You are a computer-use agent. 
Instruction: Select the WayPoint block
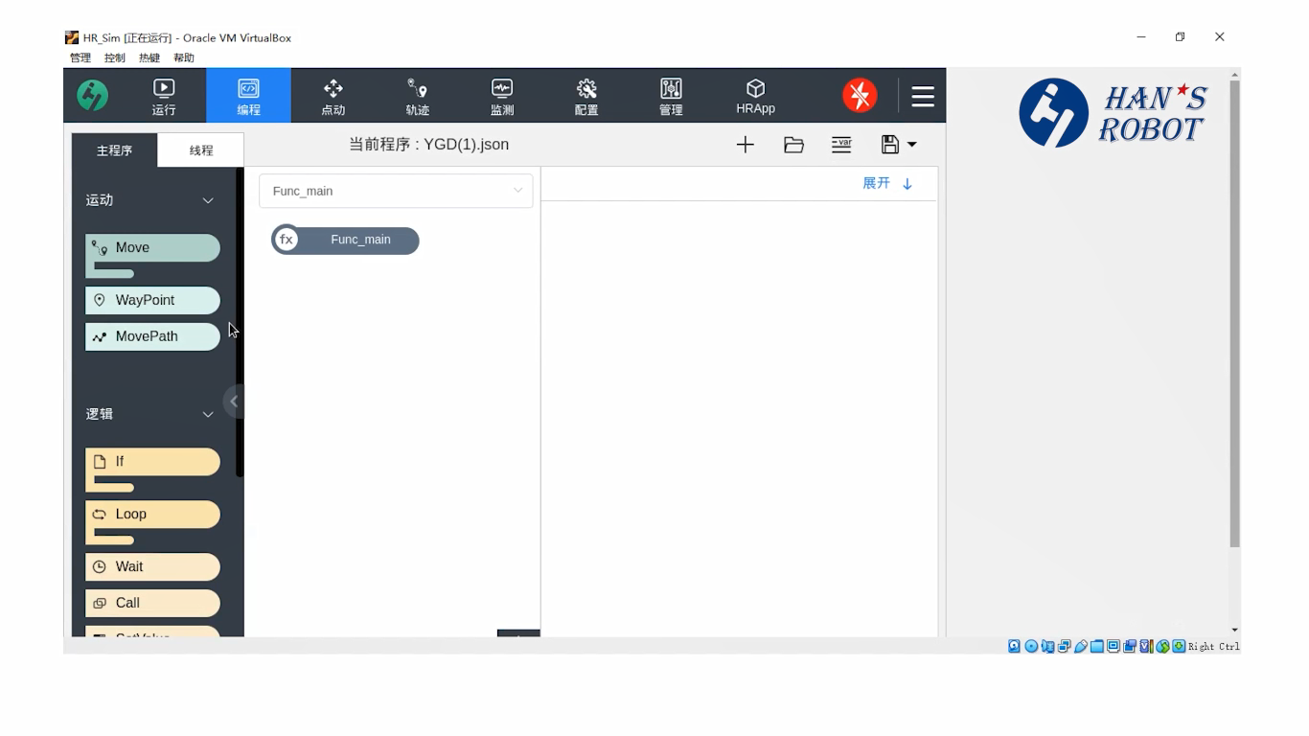click(x=152, y=300)
